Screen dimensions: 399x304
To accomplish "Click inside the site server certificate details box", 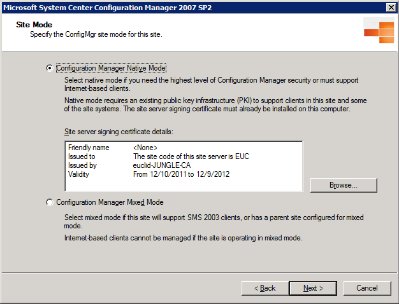I will point(184,166).
